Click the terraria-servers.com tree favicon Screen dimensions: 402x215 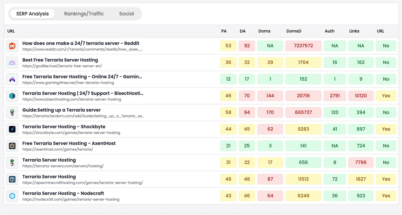pyautogui.click(x=12, y=163)
